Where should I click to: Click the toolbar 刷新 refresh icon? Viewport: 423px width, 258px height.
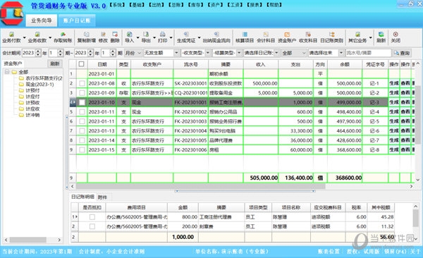[x=381, y=37]
